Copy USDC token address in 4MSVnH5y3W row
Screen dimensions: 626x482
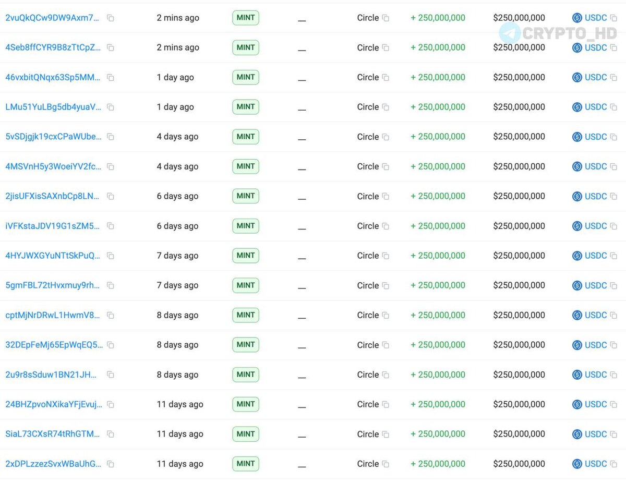point(613,166)
